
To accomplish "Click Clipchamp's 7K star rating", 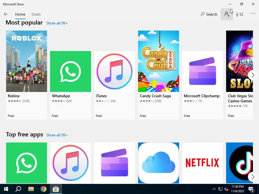I will tap(193, 101).
